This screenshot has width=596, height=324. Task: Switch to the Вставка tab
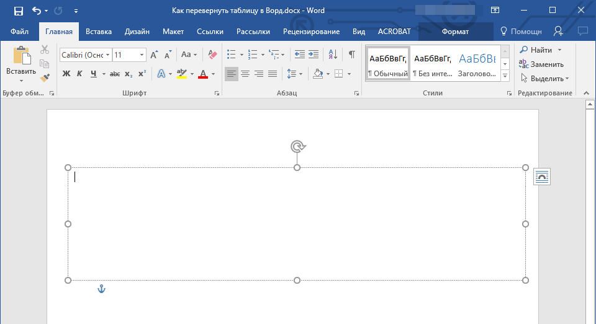(99, 32)
